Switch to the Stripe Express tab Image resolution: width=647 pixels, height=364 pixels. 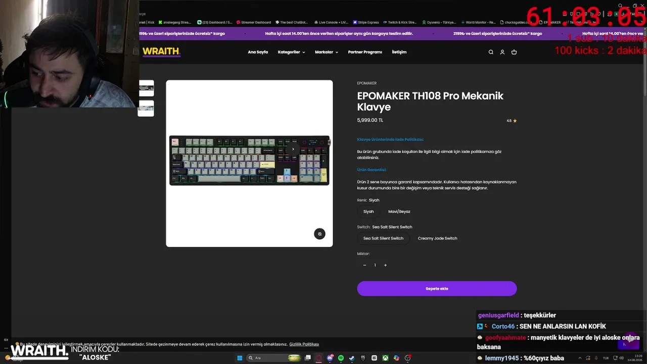[x=365, y=22]
